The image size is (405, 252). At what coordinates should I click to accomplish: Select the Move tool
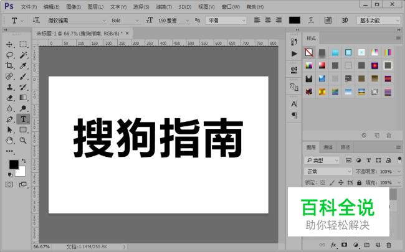tap(9, 44)
